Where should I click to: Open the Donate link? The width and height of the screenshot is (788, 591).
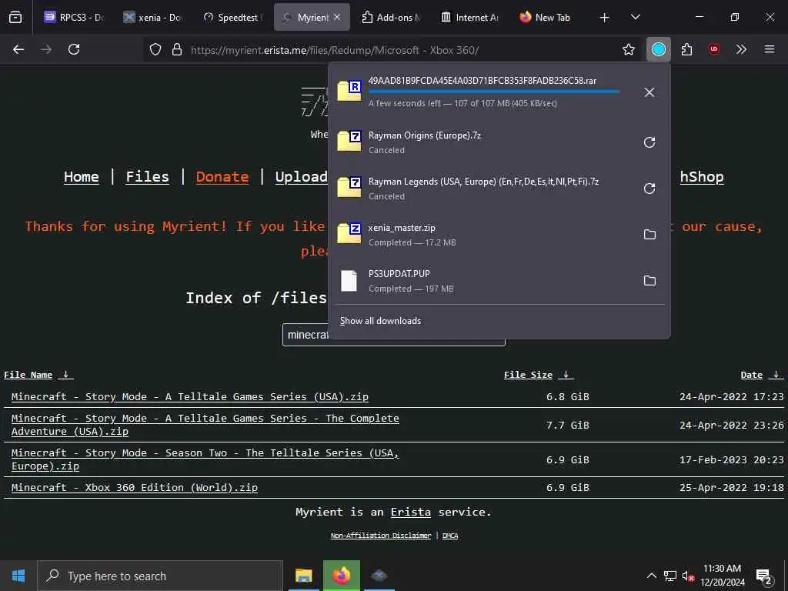(x=222, y=177)
